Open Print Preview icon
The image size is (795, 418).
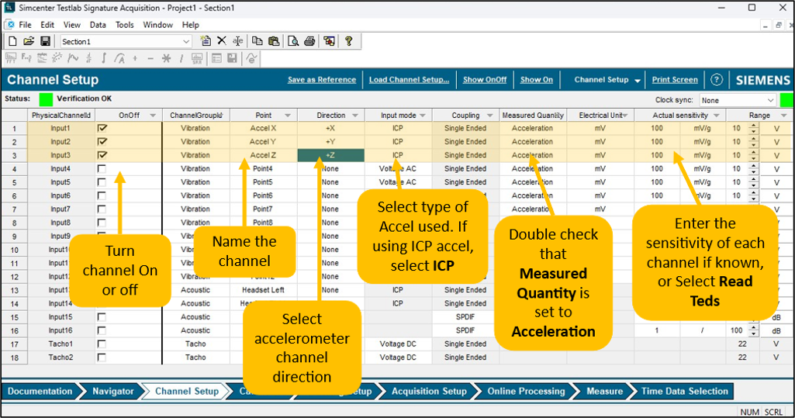click(x=293, y=42)
